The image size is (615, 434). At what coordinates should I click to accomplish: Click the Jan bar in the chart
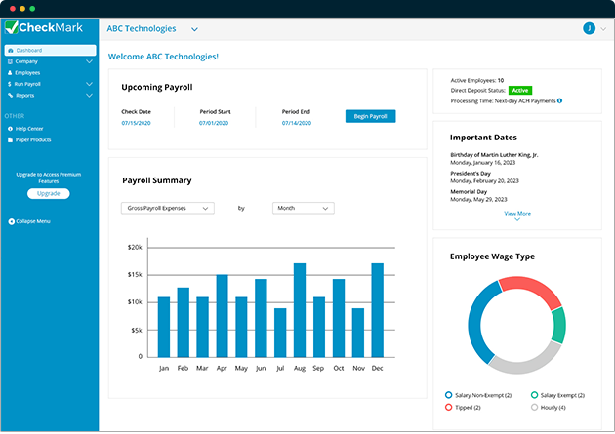164,327
